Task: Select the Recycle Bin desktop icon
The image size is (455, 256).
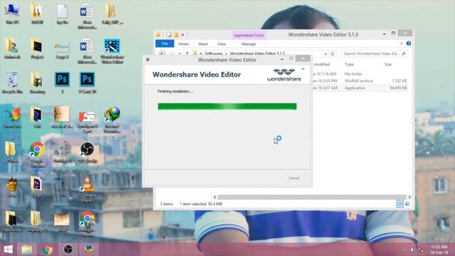Action: point(13,82)
